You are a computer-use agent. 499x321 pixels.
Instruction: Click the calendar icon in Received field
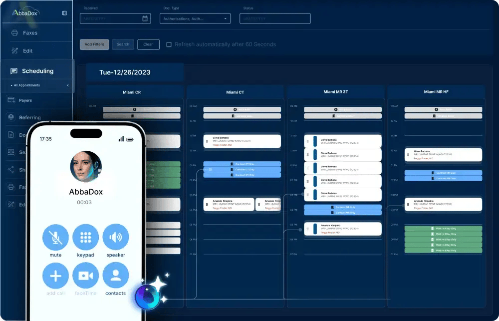point(145,18)
